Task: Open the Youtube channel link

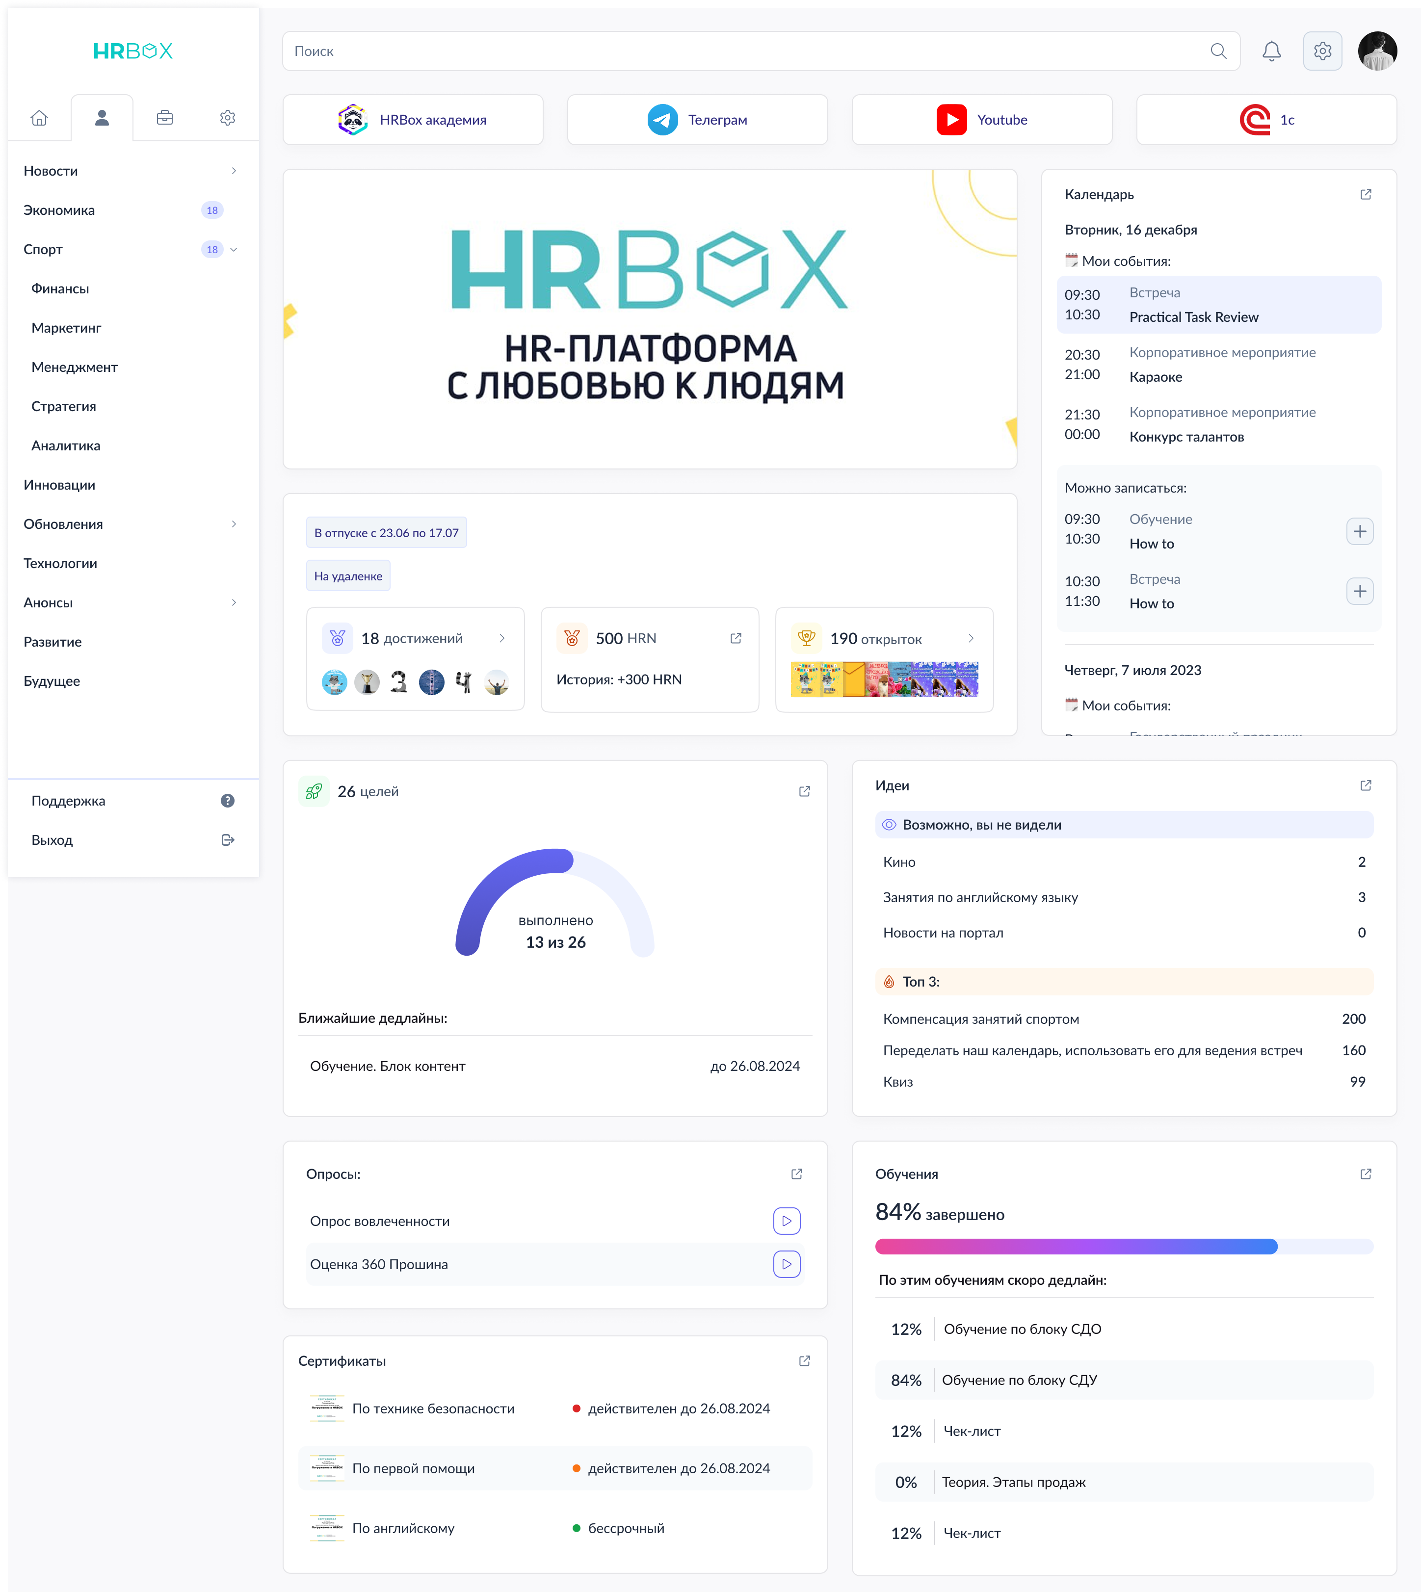Action: point(981,119)
